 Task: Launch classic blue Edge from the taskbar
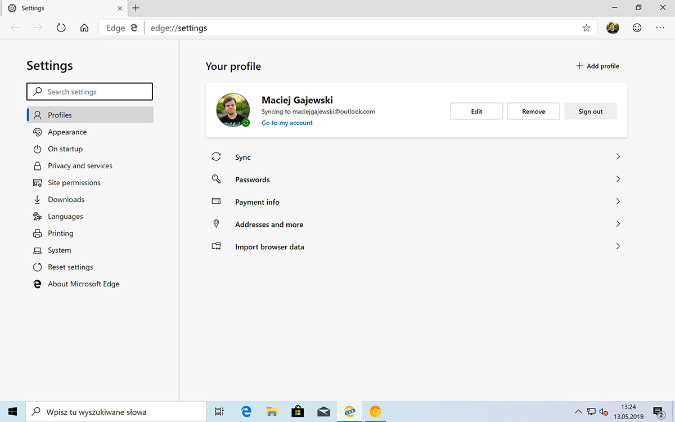(x=246, y=412)
